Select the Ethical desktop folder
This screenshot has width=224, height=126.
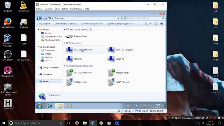click(216, 56)
